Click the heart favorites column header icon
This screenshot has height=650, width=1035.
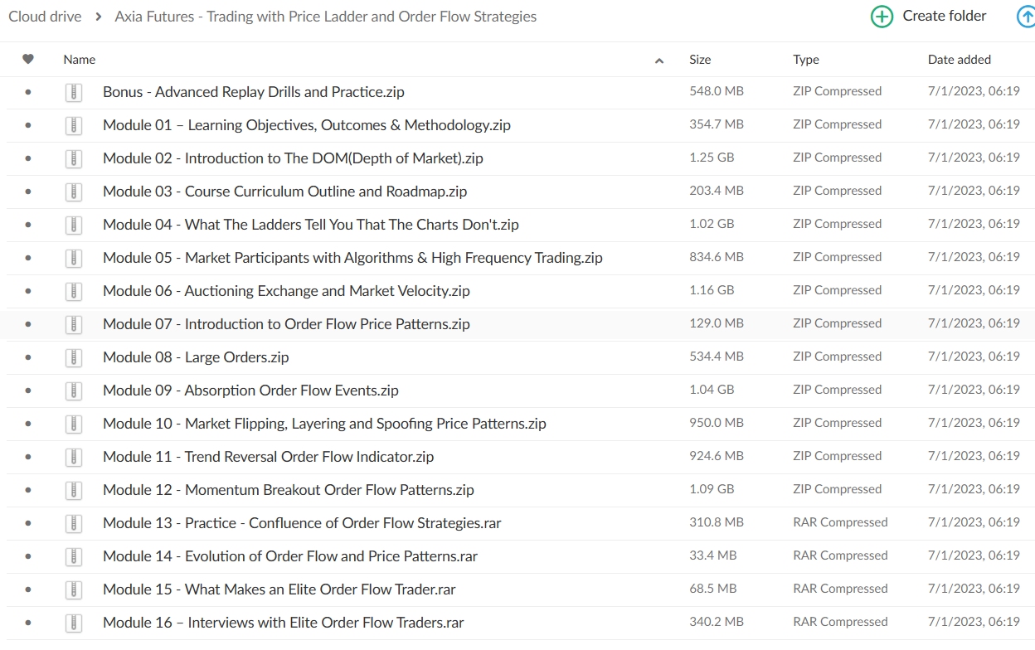coord(28,60)
